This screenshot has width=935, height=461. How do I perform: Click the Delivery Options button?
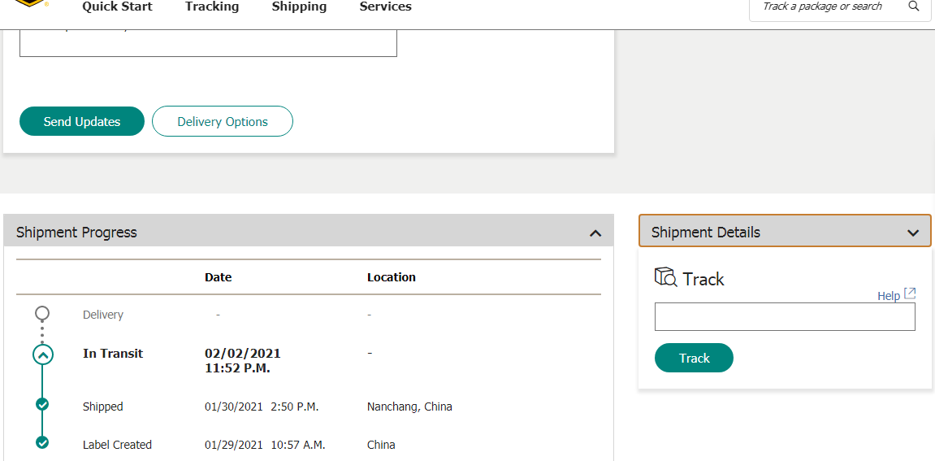coord(223,121)
